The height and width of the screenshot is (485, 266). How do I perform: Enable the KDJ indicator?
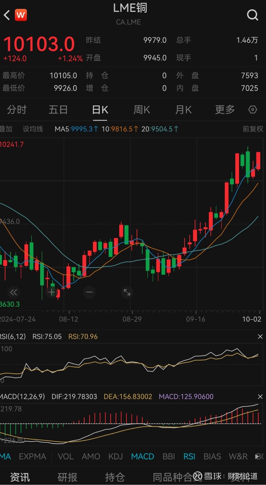(x=115, y=456)
